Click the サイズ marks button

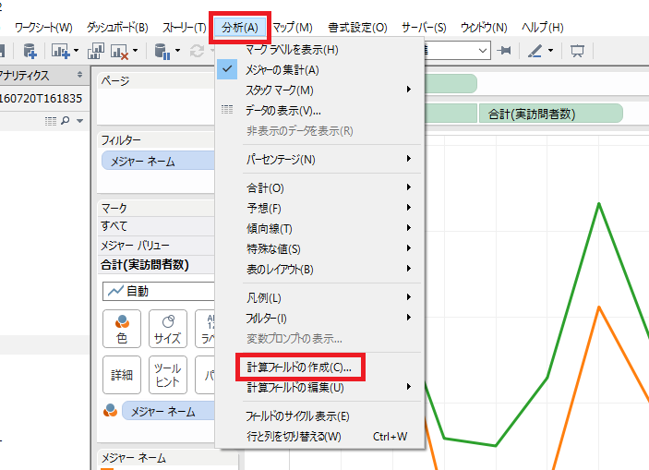tap(168, 329)
